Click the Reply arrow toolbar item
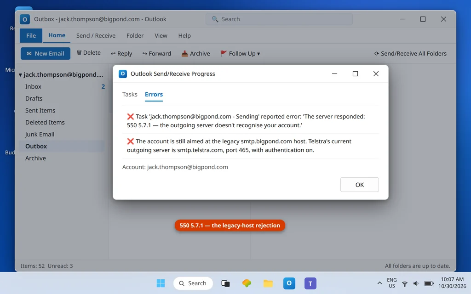Viewport: 471px width, 294px height. (x=121, y=53)
